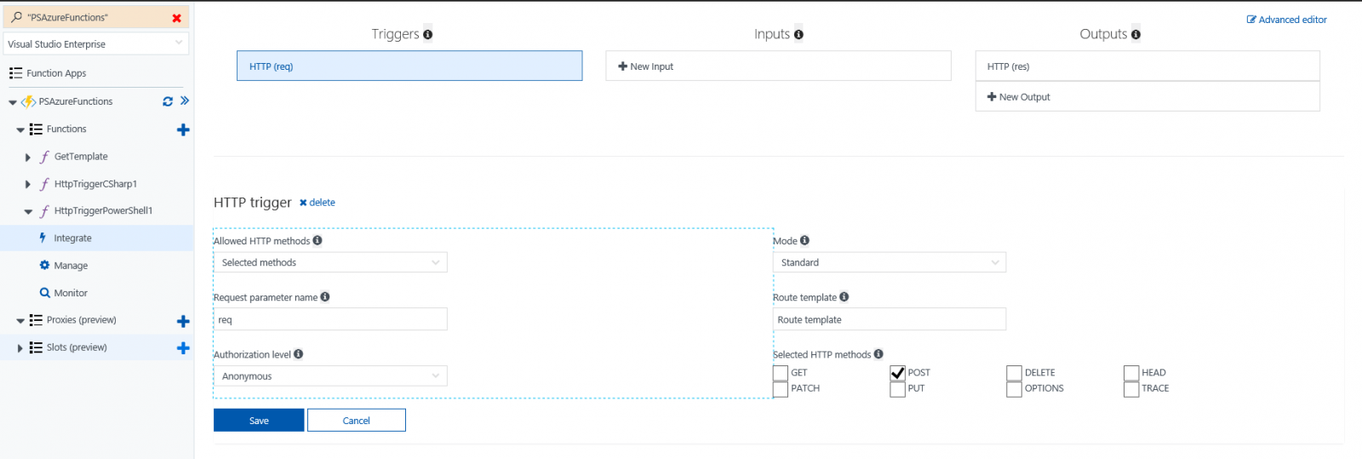Click the Monitor magnifier icon
Viewport: 1362px width, 459px height.
45,292
